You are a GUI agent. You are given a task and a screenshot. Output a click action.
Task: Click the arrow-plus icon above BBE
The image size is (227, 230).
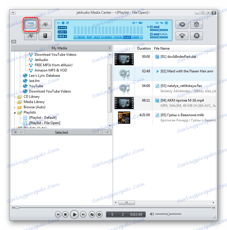point(161,23)
